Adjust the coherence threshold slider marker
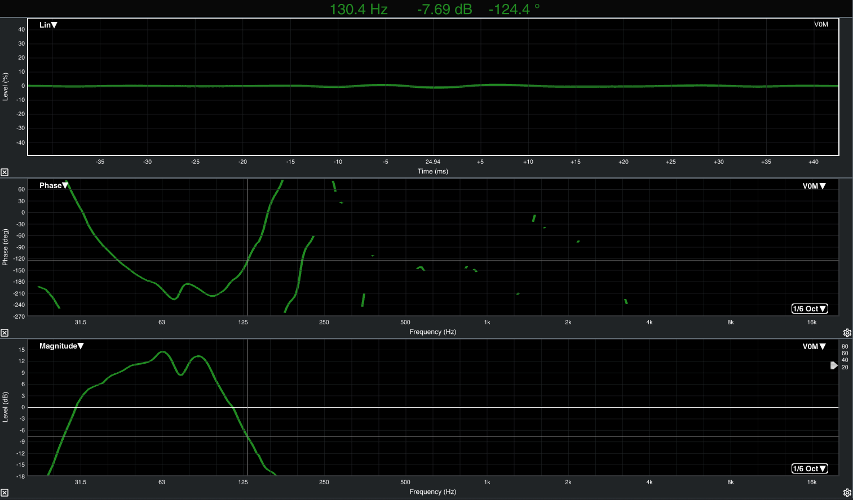This screenshot has width=853, height=500. point(834,365)
